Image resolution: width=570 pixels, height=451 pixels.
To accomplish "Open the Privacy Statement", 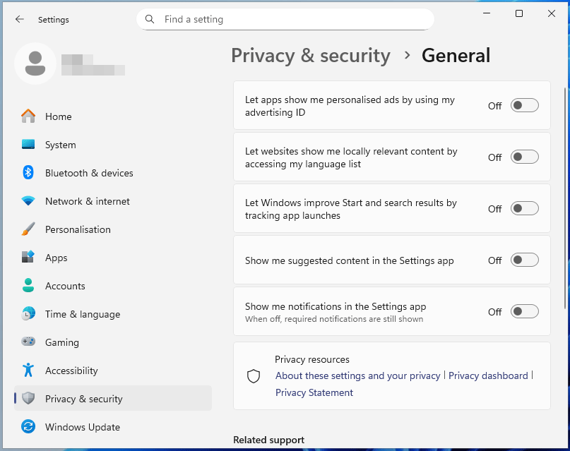I will click(314, 392).
